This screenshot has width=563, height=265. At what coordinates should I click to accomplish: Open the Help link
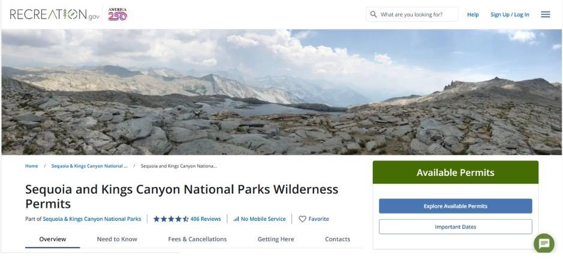point(472,14)
